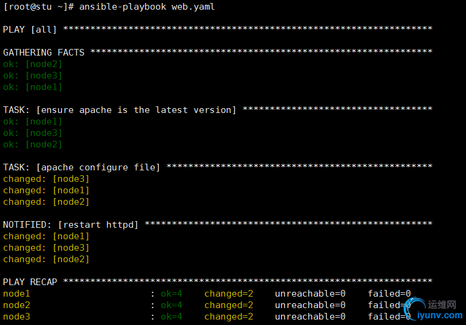The height and width of the screenshot is (325, 466).
Task: Click unreachable=0 in the node2 recap row
Action: click(310, 305)
